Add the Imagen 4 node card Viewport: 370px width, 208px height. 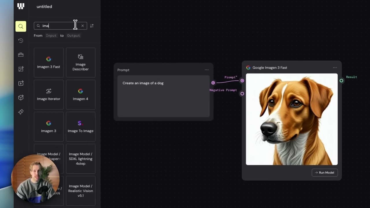pyautogui.click(x=81, y=94)
